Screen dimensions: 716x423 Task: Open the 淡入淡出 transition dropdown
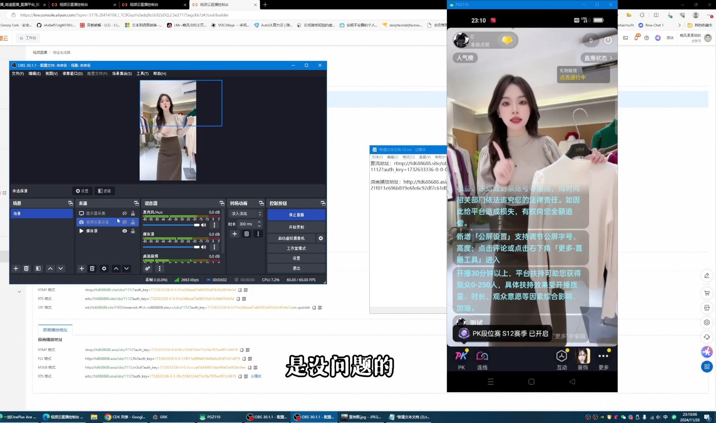(246, 214)
